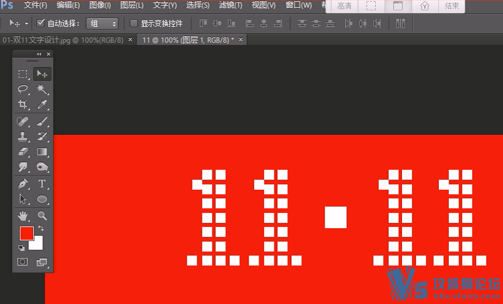Select the Zoom magnifier tool
The width and height of the screenshot is (503, 304).
(x=42, y=215)
